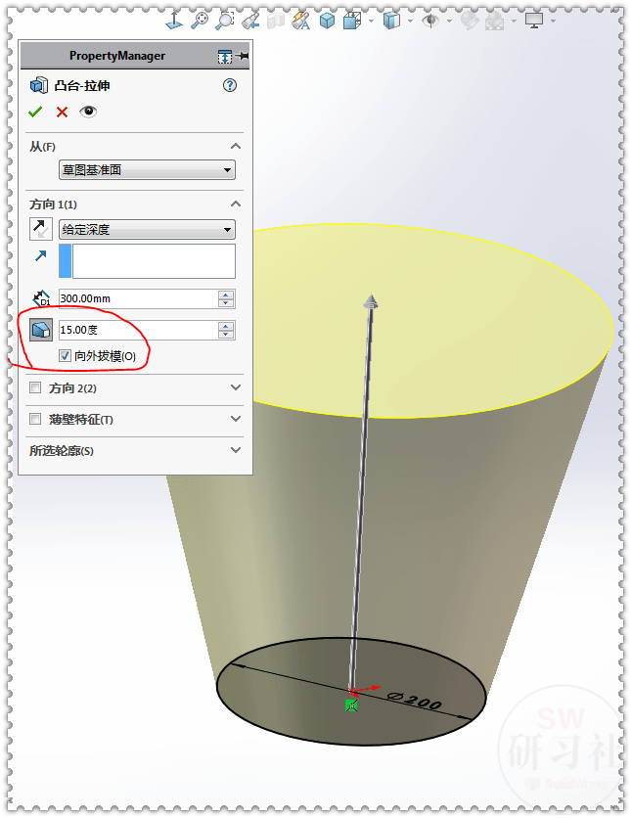The height and width of the screenshot is (818, 631).
Task: Open Display Style dropdown arrow
Action: [411, 22]
